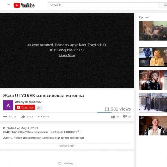The width and height of the screenshot is (167, 167).
Task: Open the snowy street crowd thumbnail
Action: click(153, 103)
